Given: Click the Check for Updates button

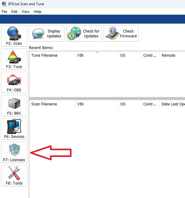Looking at the screenshot, I should tap(84, 33).
